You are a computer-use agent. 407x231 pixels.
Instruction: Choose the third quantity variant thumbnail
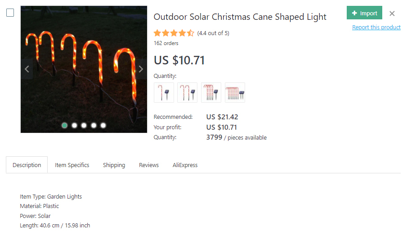pyautogui.click(x=211, y=92)
